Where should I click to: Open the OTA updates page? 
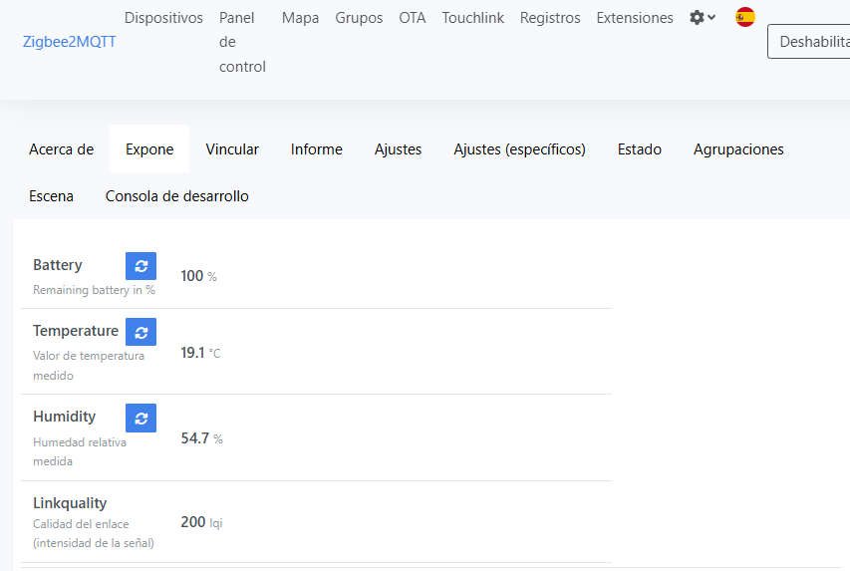412,18
